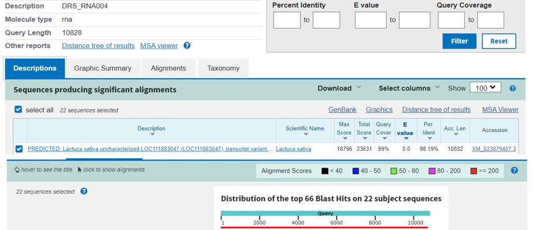Screen dimensions: 533x230
Task: Click help icon next to 22 sequences selected
Action: point(84,191)
